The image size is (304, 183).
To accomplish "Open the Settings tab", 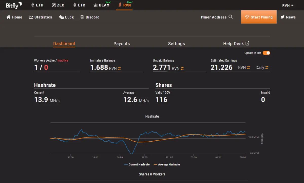I will pos(177,44).
